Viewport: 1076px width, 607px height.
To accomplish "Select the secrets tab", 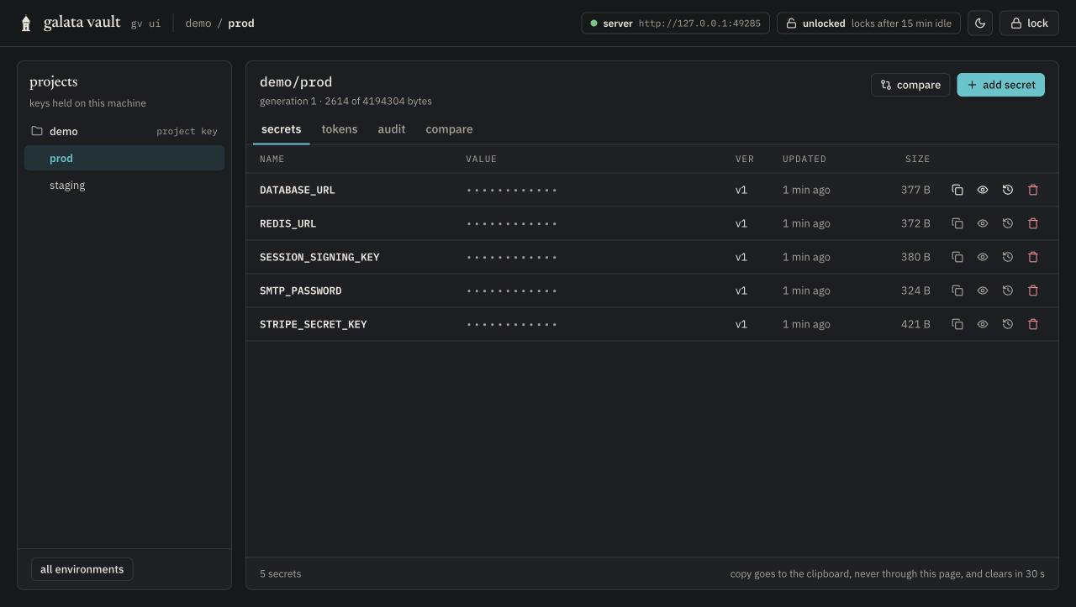I will [x=281, y=129].
